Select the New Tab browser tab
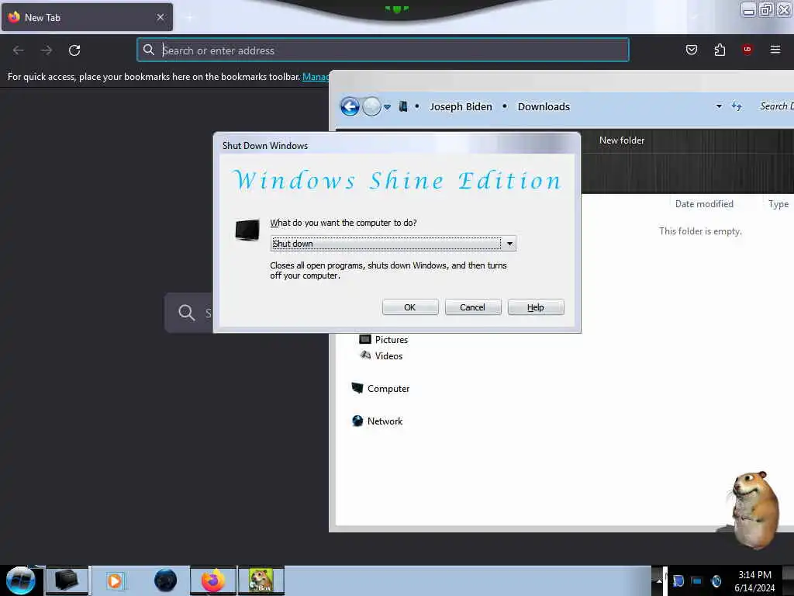 (87, 17)
